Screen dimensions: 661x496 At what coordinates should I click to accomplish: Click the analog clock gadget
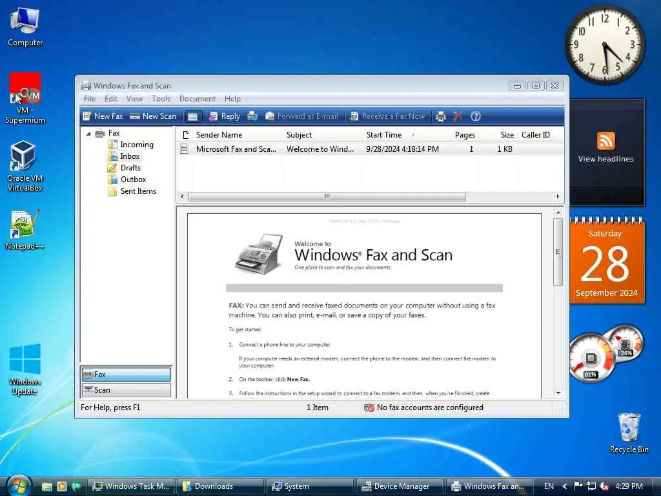tap(605, 45)
